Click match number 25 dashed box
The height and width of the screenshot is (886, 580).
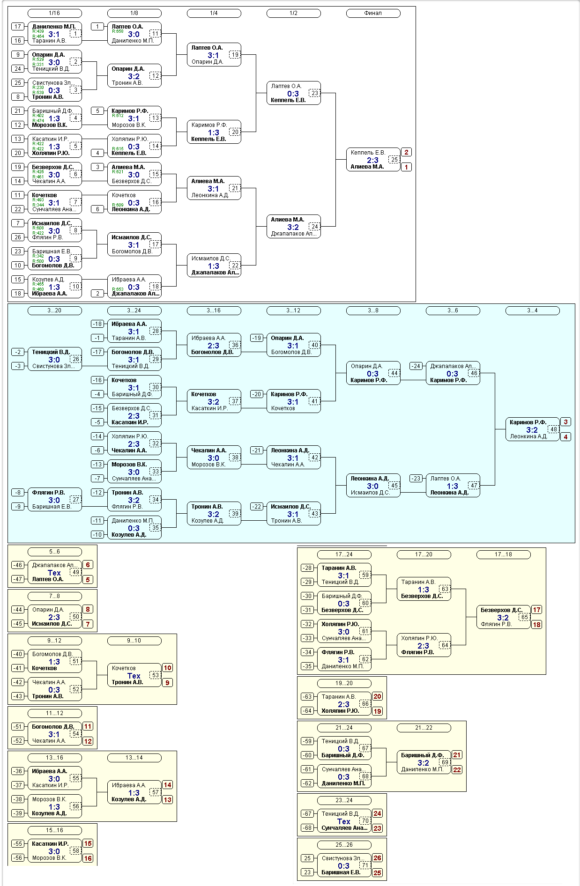pyautogui.click(x=394, y=160)
